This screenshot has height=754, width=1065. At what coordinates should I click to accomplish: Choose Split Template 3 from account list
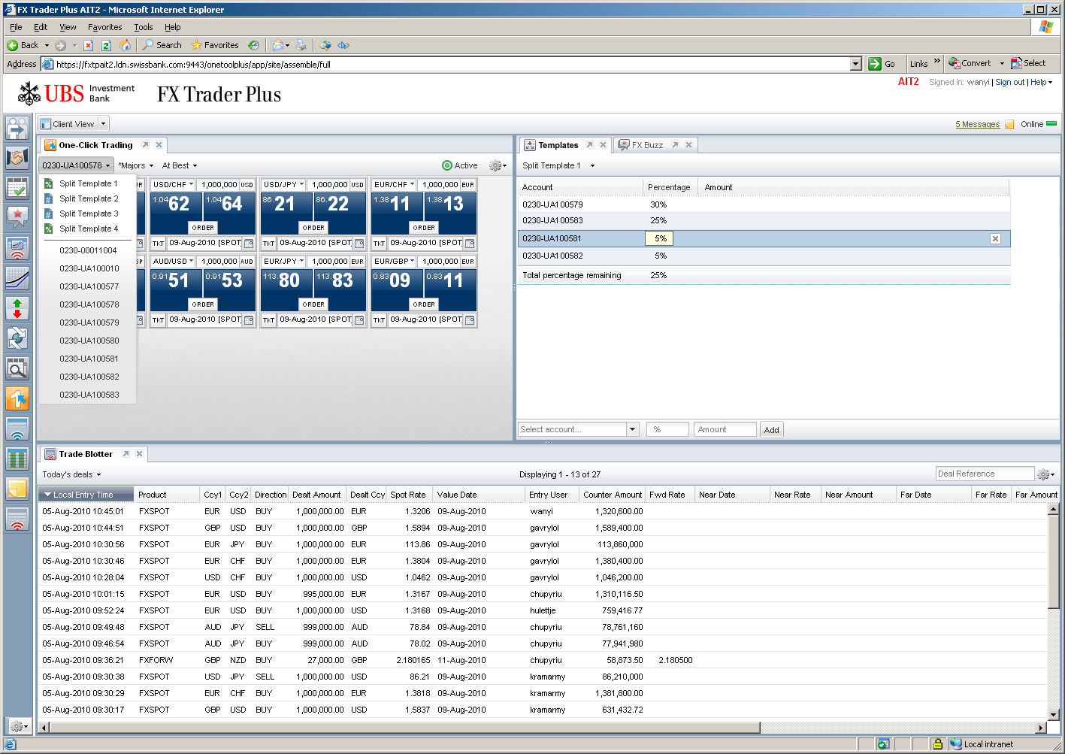89,213
